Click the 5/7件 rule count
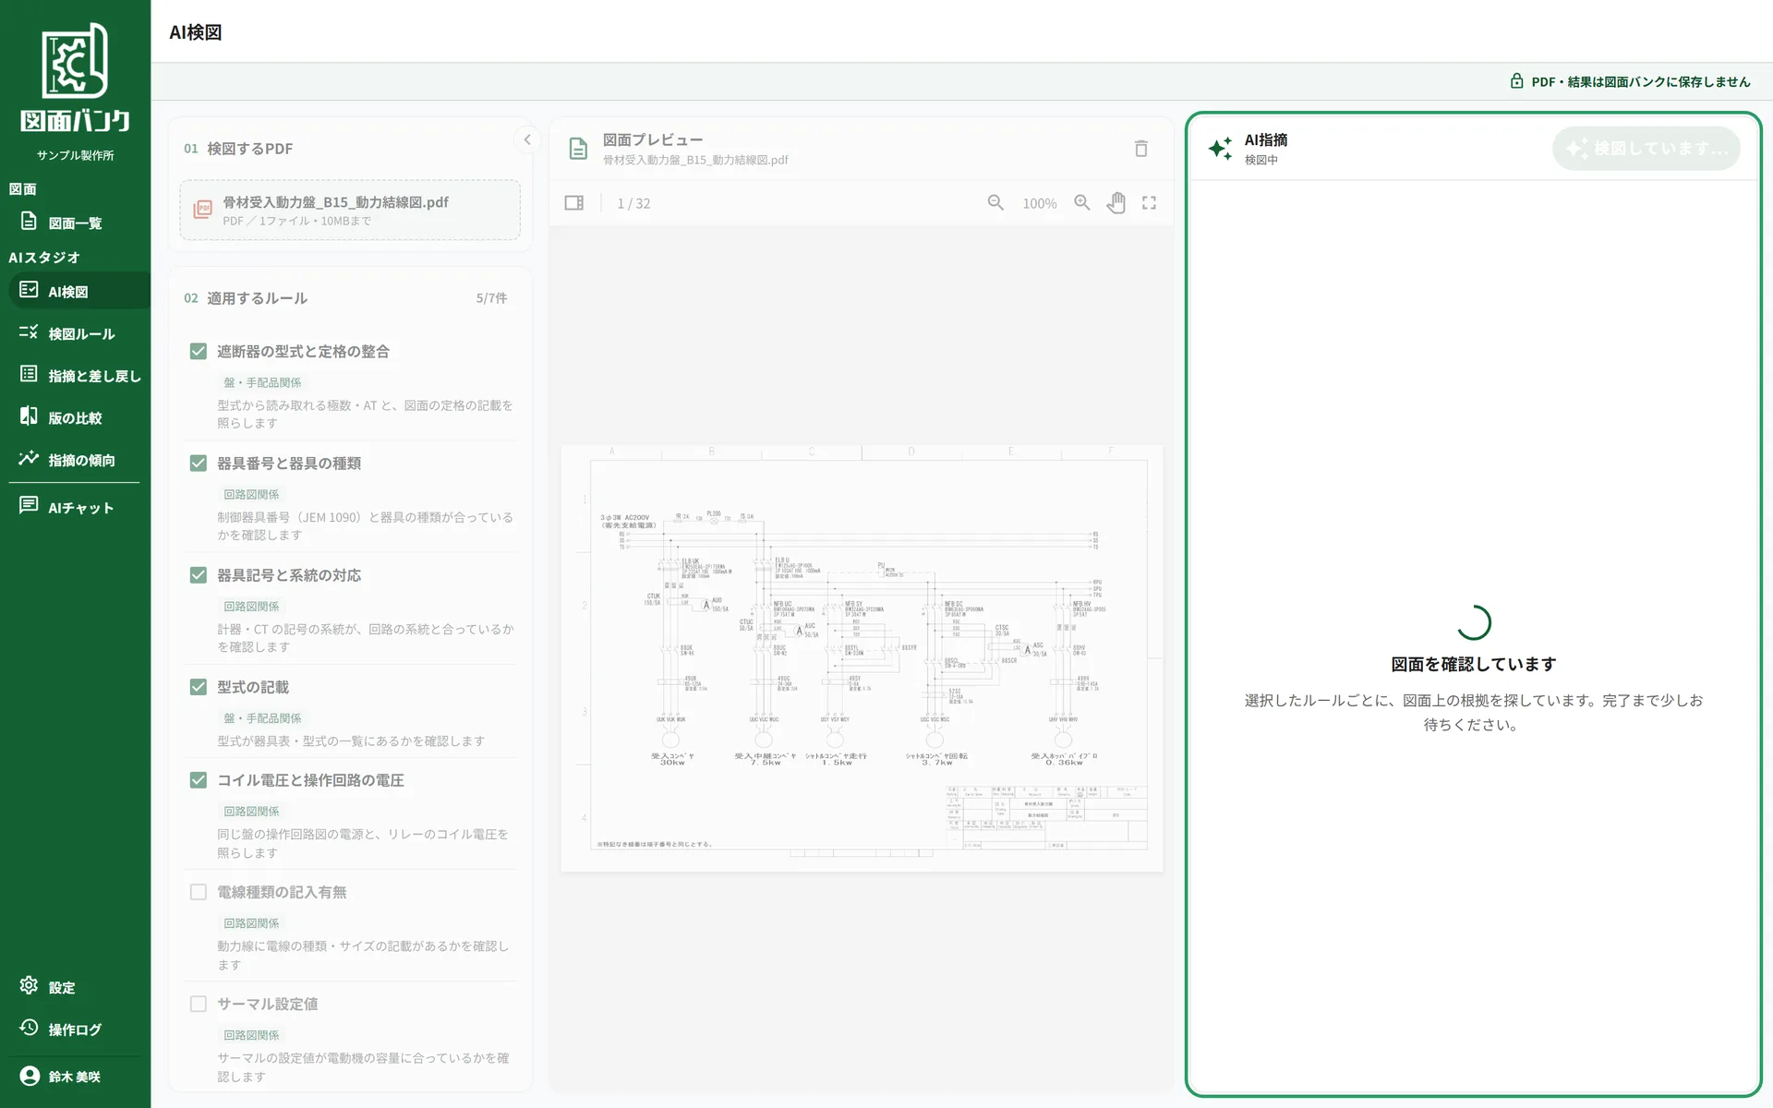Viewport: 1773px width, 1108px height. (x=491, y=298)
